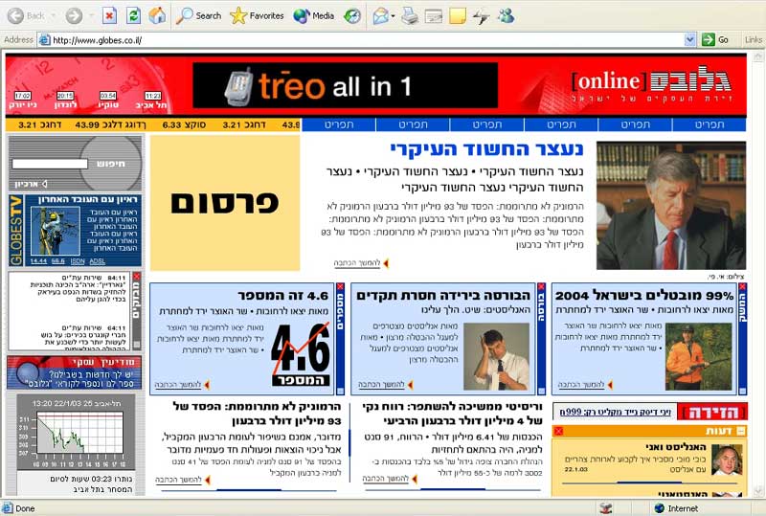
Task: Select the leftmost blue תפריט menu tab
Action: 339,124
